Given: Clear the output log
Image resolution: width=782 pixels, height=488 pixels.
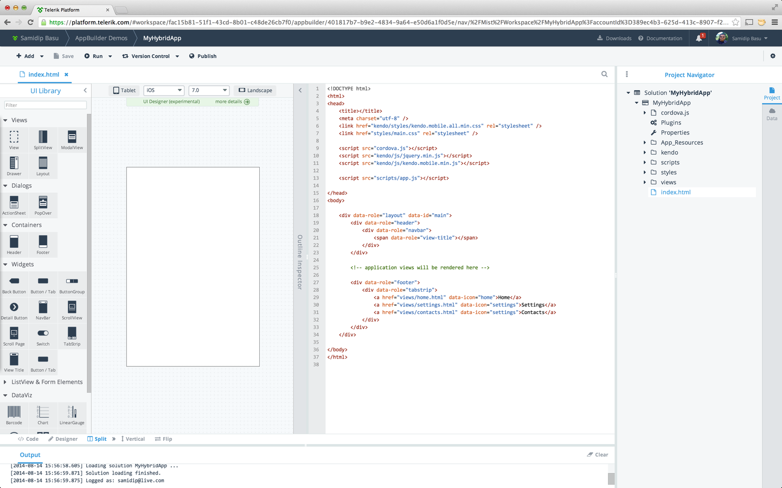Looking at the screenshot, I should 598,455.
